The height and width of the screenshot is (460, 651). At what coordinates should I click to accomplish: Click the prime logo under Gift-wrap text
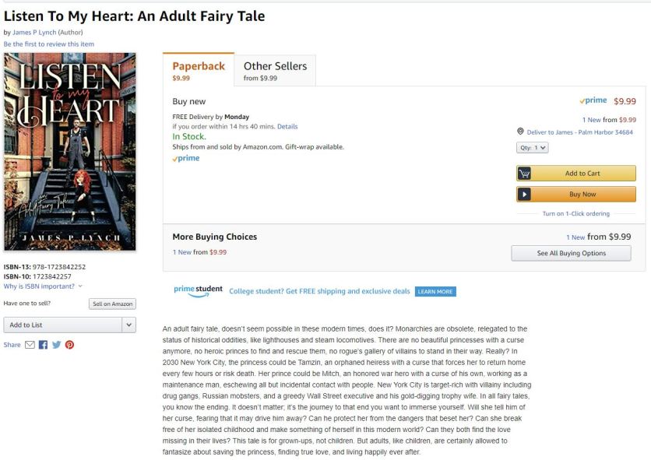coord(186,158)
